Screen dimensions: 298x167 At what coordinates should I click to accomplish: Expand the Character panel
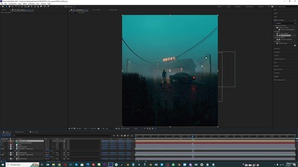(x=277, y=49)
